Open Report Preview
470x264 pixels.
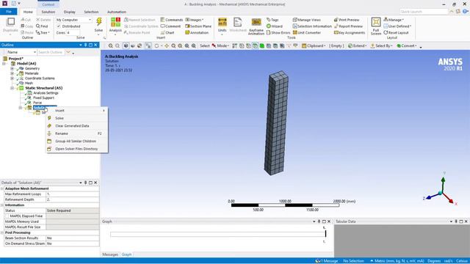click(x=348, y=26)
